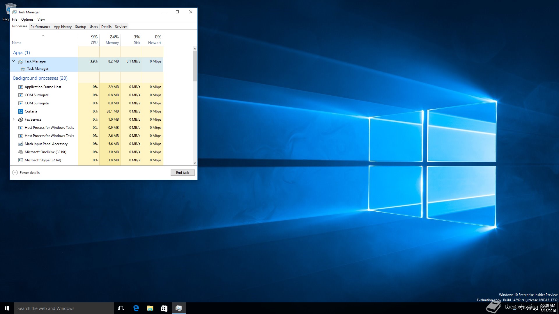Sort processes by the CPU column
This screenshot has height=314, width=559.
(94, 40)
